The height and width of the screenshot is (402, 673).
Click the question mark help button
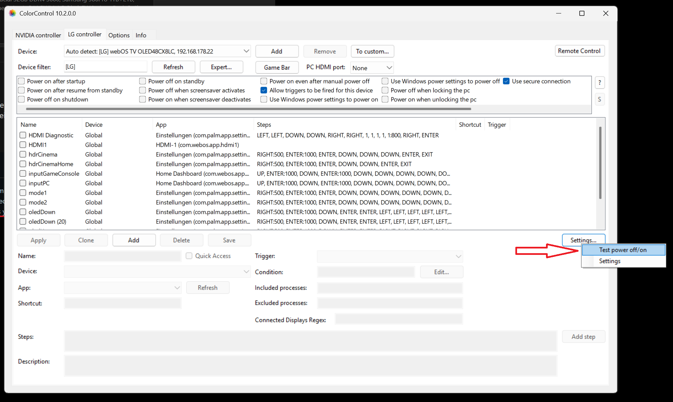tap(600, 82)
